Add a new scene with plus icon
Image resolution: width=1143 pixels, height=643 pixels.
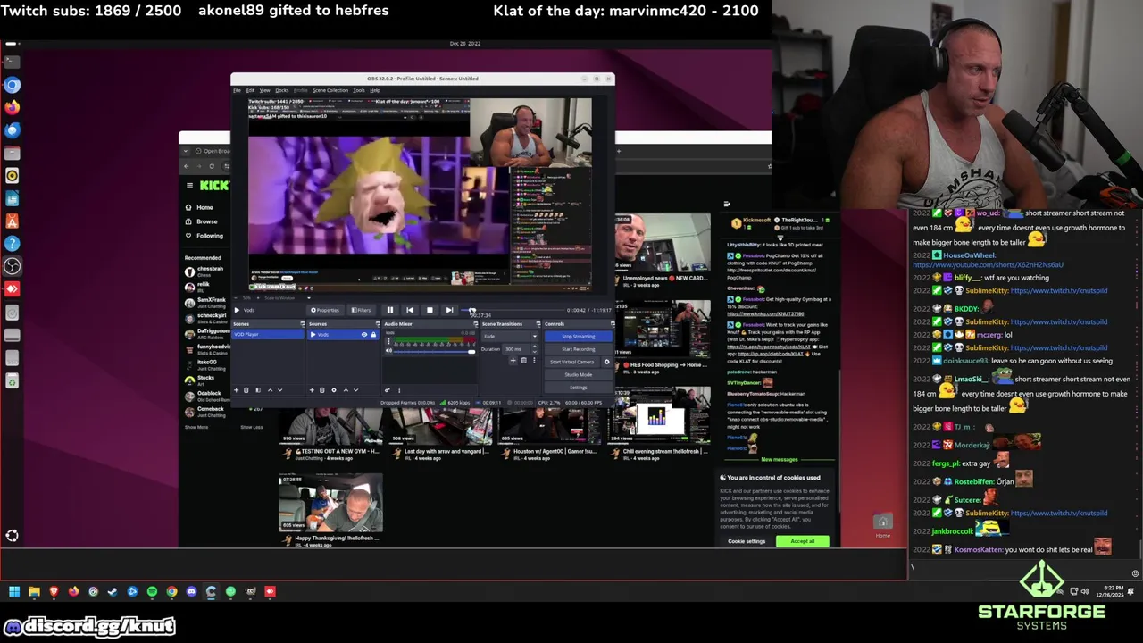(x=236, y=390)
